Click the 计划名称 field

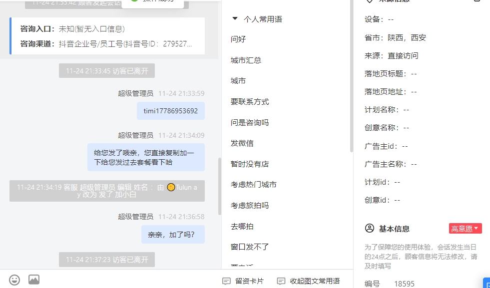coord(387,110)
